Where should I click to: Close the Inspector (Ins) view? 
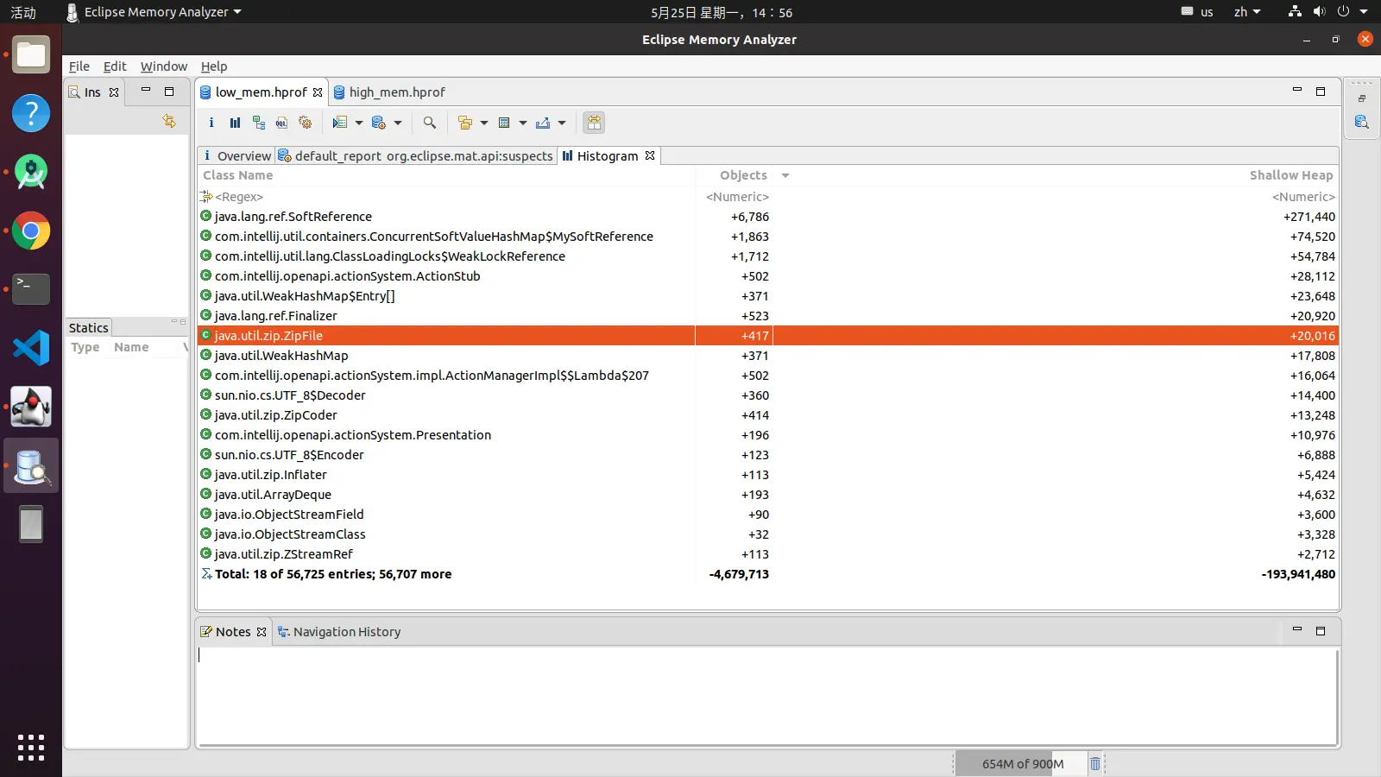(114, 92)
